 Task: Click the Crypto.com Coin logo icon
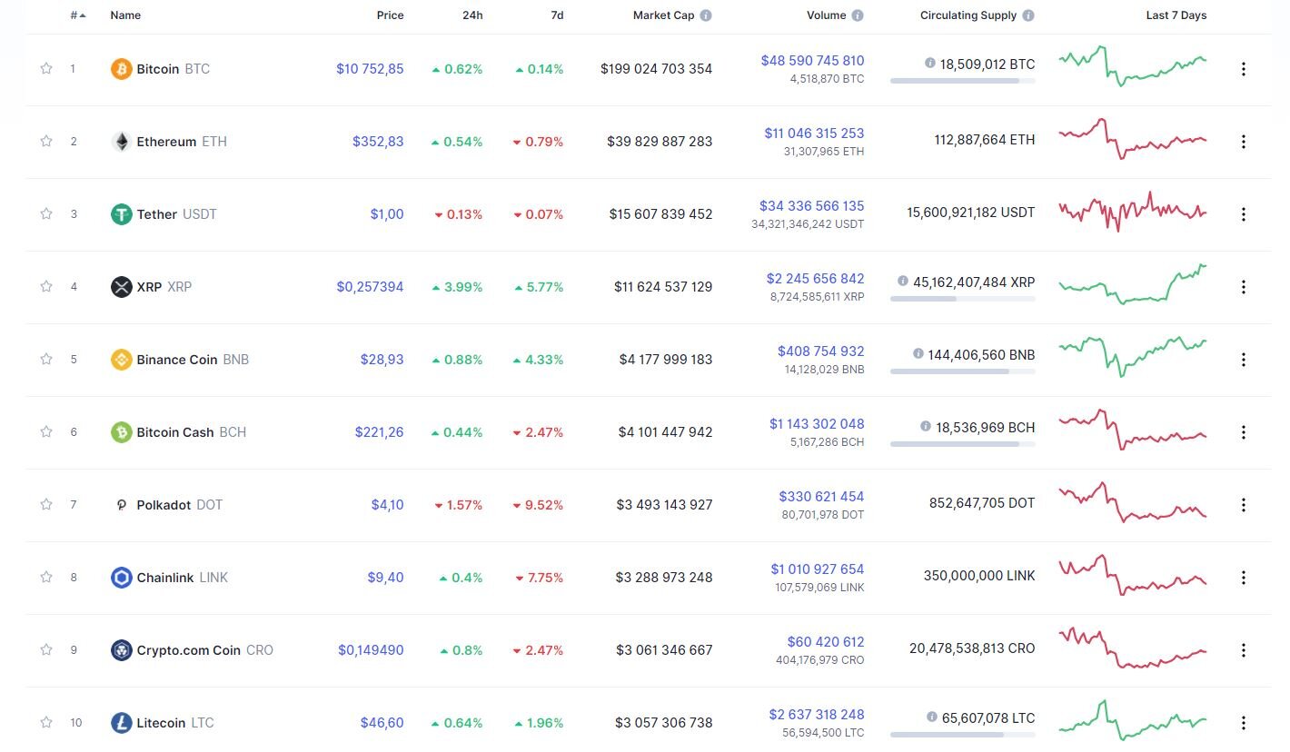point(121,650)
